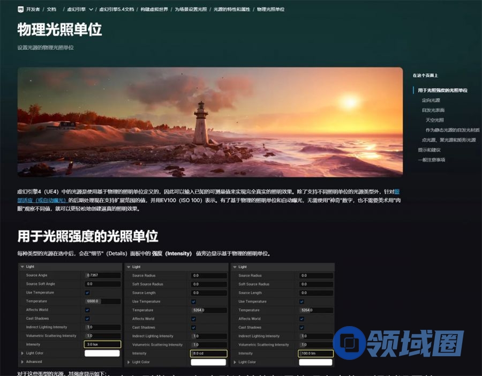This screenshot has width=482, height=376.
Task: Click the Epic Games logo icon
Action: coord(20,9)
